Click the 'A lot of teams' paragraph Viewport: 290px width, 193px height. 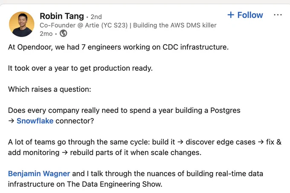(145, 147)
